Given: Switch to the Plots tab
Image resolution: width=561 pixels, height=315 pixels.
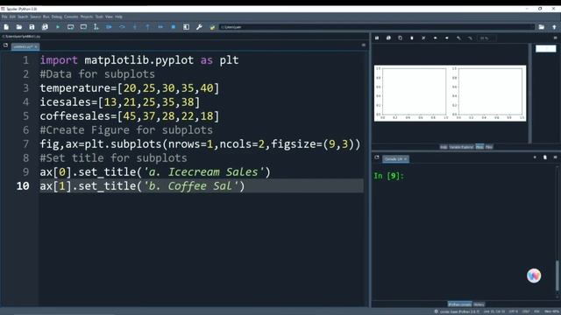Looking at the screenshot, I should 479,147.
